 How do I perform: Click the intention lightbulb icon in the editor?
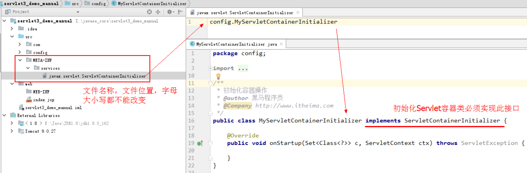(x=218, y=76)
